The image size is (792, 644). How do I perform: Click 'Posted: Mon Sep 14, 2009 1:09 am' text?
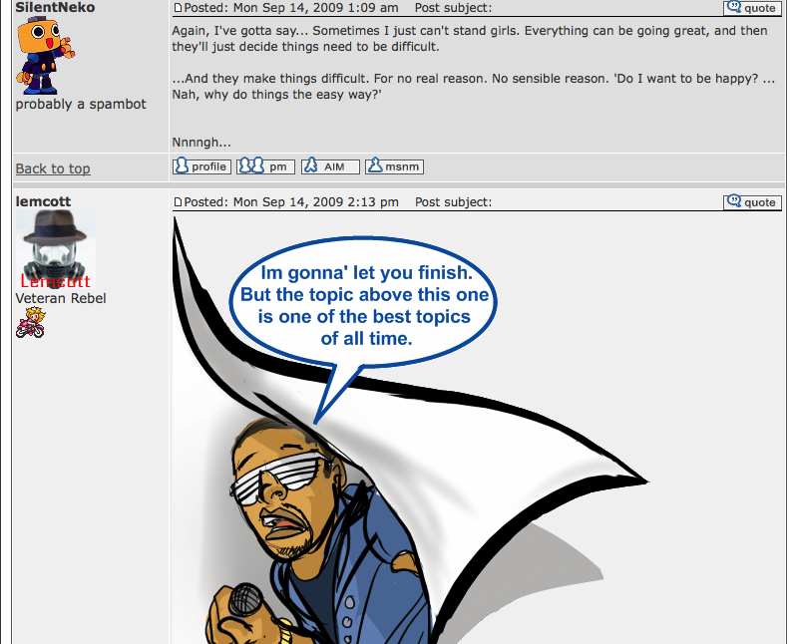pyautogui.click(x=291, y=8)
